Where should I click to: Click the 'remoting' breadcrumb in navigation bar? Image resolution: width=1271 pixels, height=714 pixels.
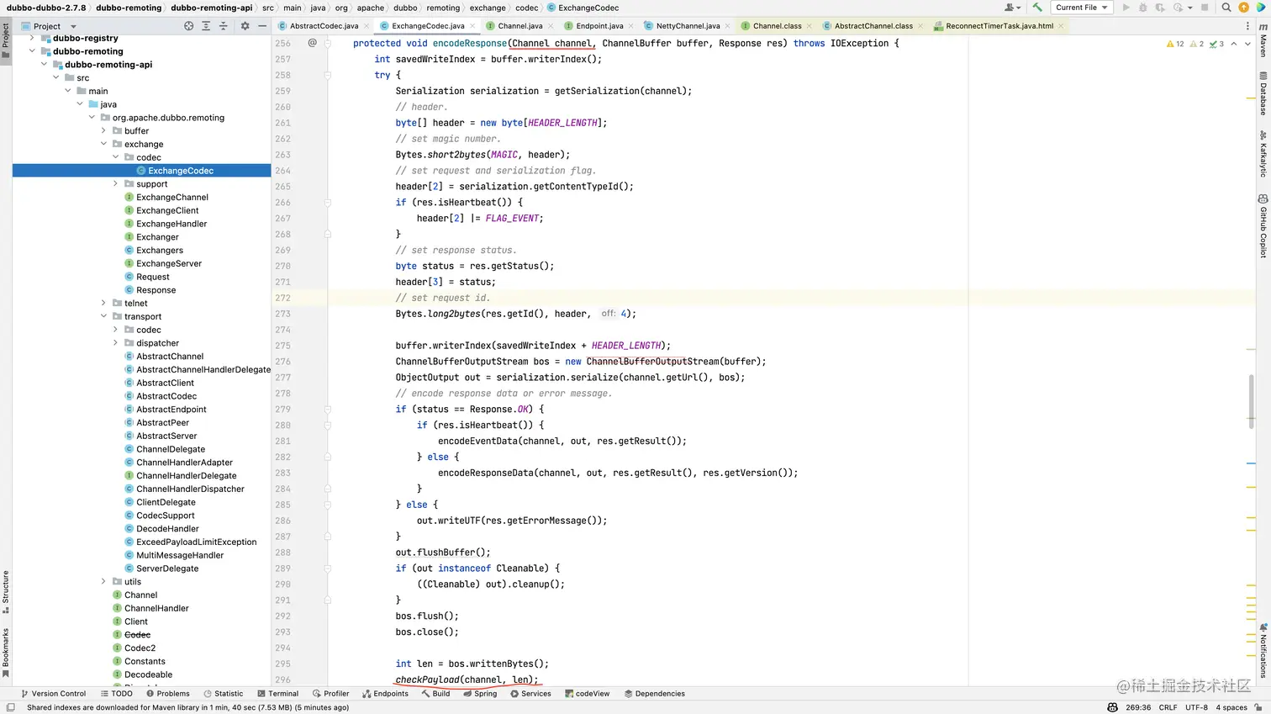coord(443,8)
